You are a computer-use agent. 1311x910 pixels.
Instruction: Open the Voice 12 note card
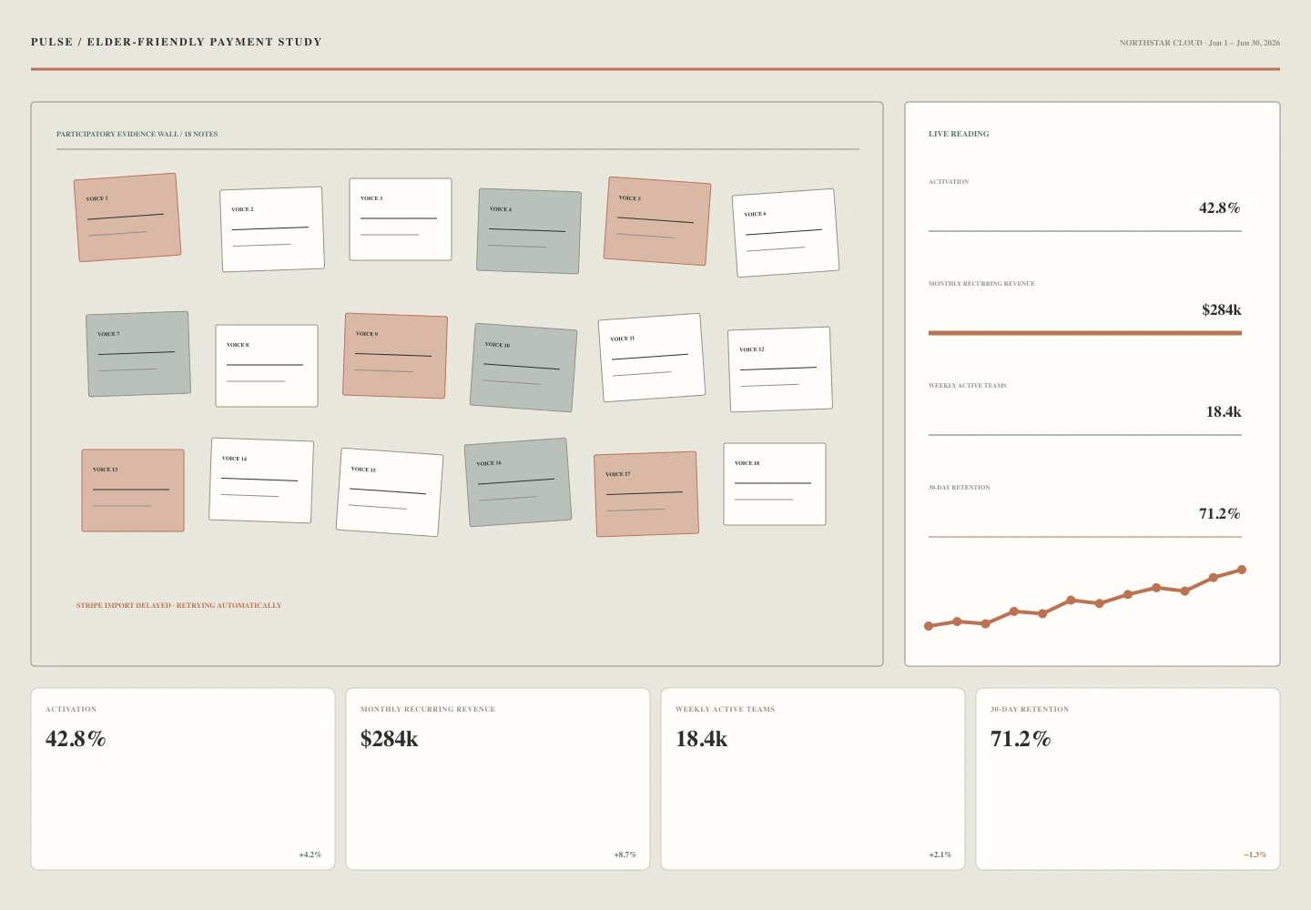pyautogui.click(x=780, y=369)
